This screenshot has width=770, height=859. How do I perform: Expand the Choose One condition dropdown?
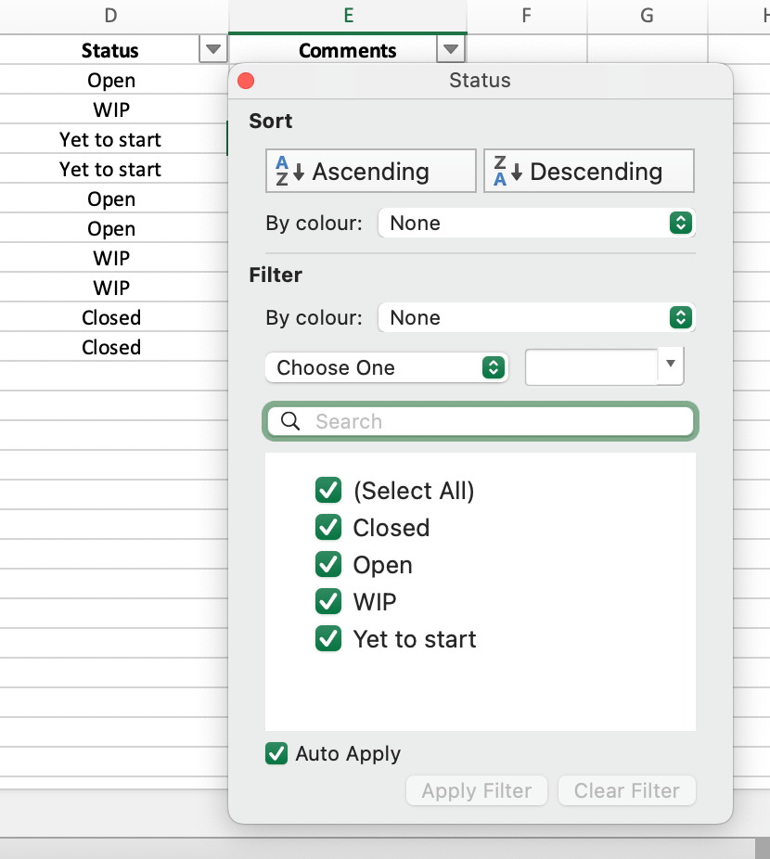coord(387,367)
